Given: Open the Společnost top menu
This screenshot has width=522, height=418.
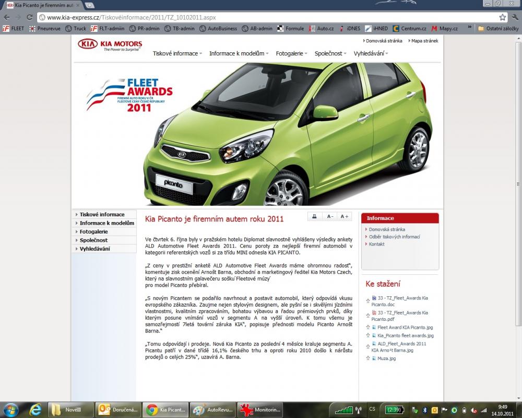Looking at the screenshot, I should [330, 53].
